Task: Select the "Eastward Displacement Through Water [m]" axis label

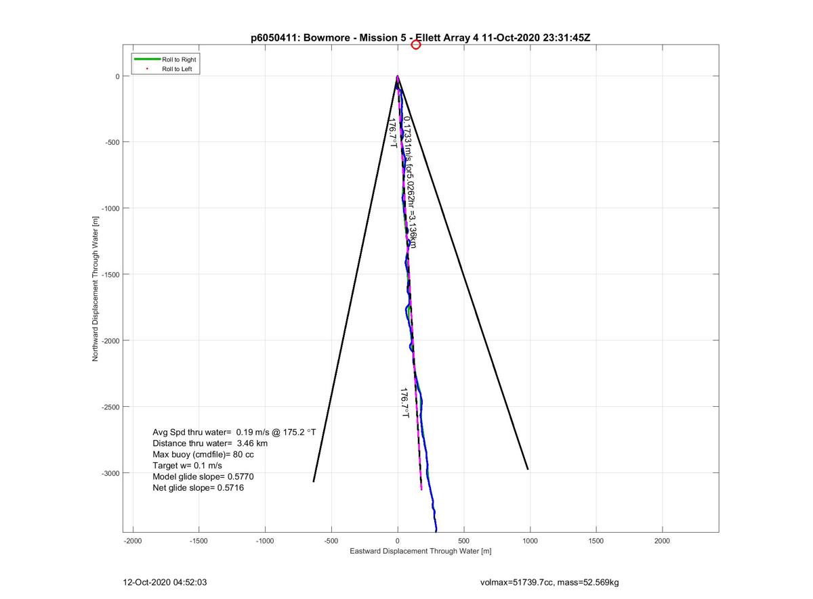Action: coord(420,551)
